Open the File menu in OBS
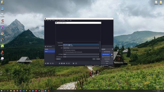Viewport: 164px width, 92px height. (45, 20)
